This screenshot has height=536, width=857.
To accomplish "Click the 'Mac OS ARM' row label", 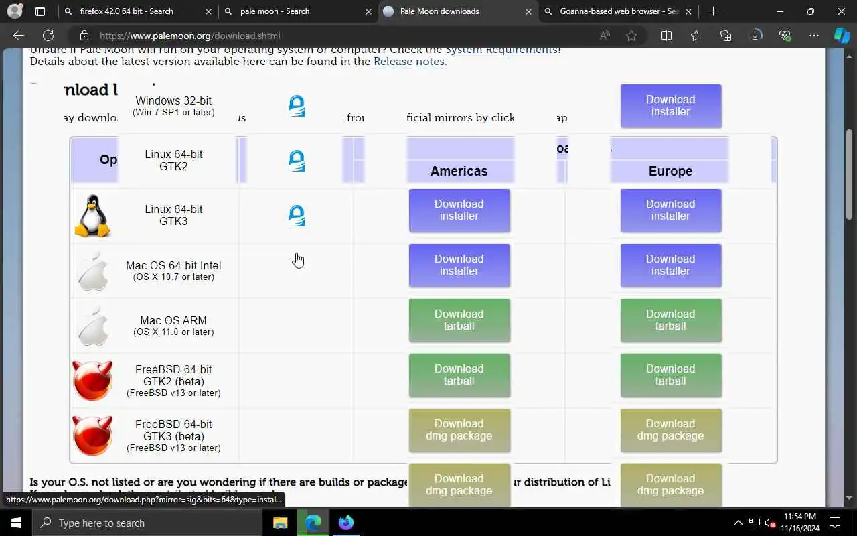I will coord(173,326).
